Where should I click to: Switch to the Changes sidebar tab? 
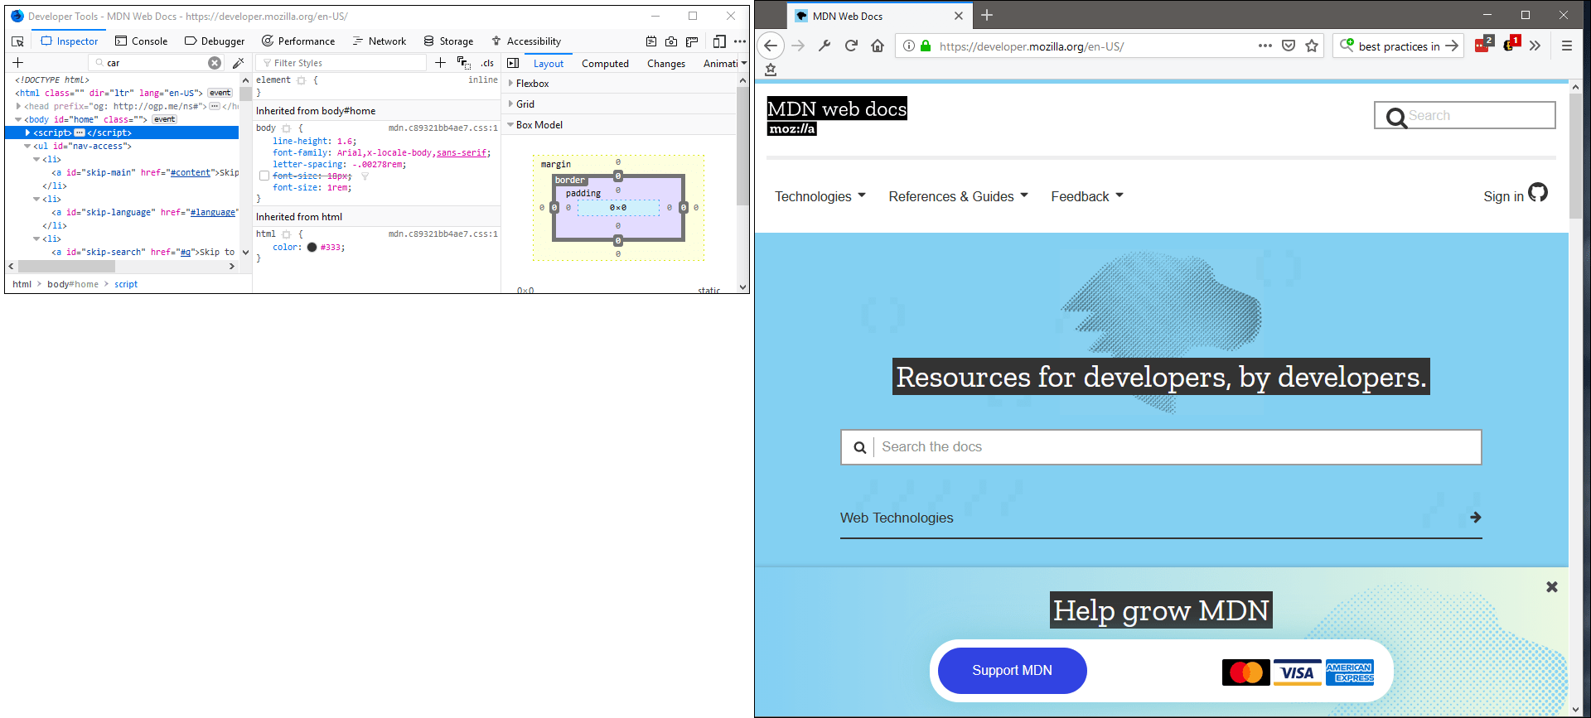pos(666,64)
